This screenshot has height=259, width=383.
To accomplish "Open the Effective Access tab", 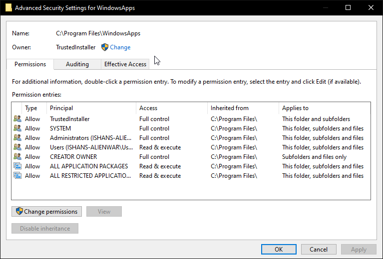I will pos(125,64).
